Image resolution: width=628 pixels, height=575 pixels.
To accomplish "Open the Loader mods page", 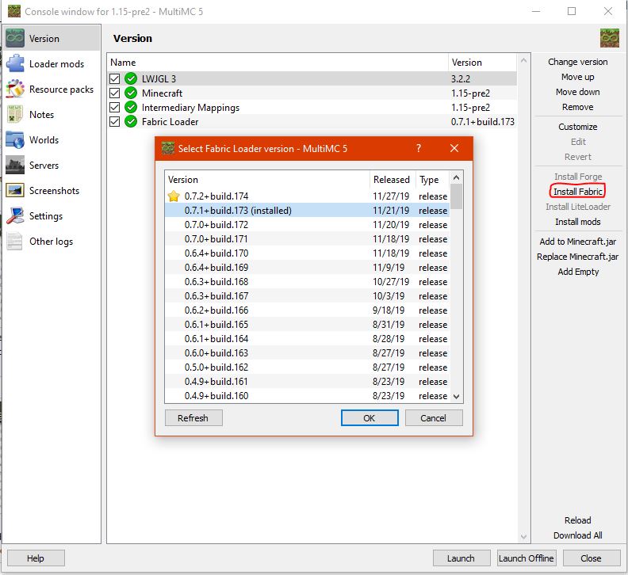I will tap(52, 63).
